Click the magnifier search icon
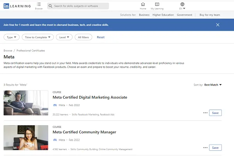The image size is (234, 157). 50,6
